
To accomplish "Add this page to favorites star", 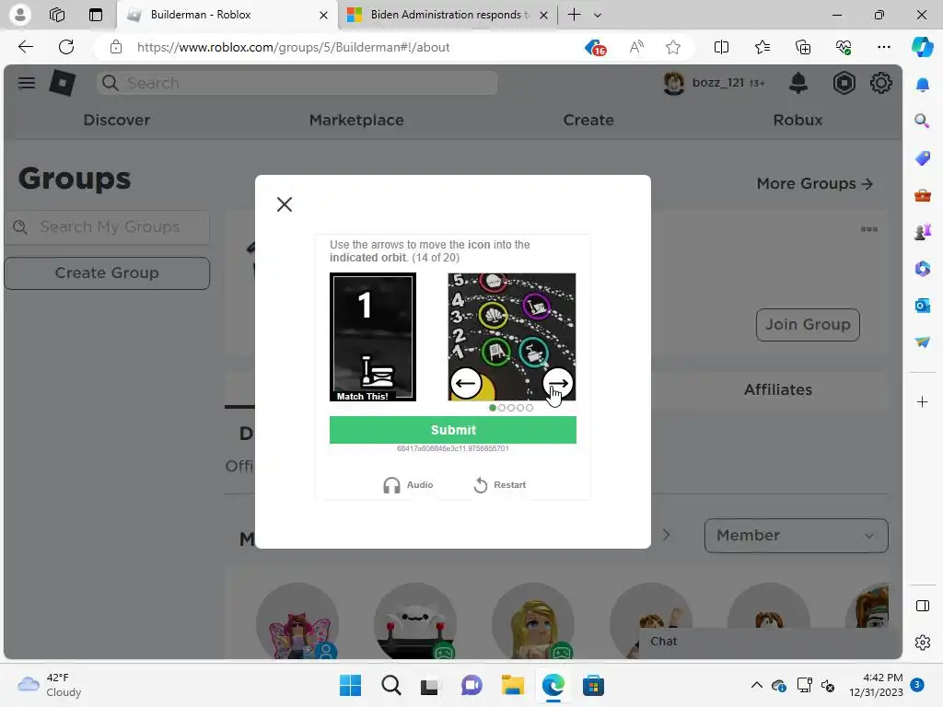I will coord(673,47).
